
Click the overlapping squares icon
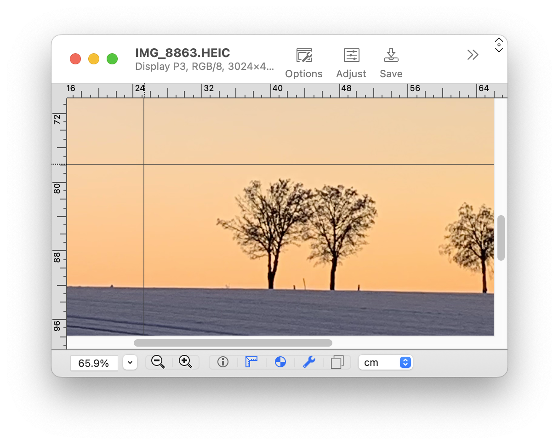337,362
